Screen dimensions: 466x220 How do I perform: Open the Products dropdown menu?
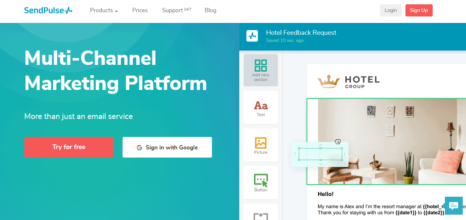(x=104, y=10)
